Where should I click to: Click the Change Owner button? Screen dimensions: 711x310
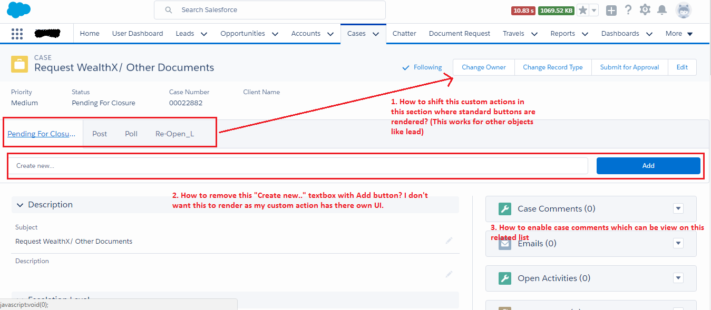pos(484,67)
